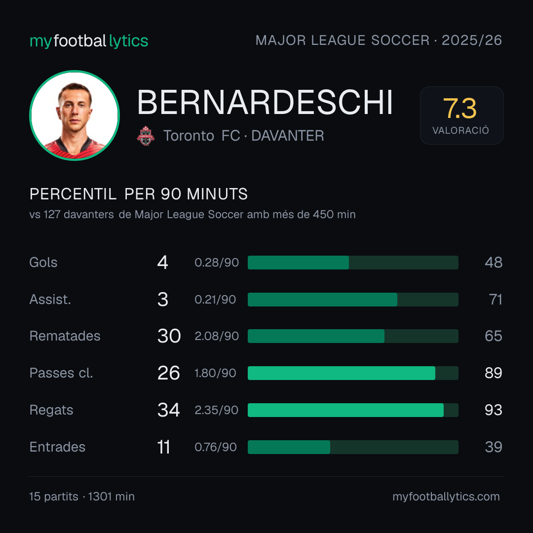This screenshot has width=533, height=533.
Task: Click the myfootballytics logo
Action: pyautogui.click(x=89, y=41)
